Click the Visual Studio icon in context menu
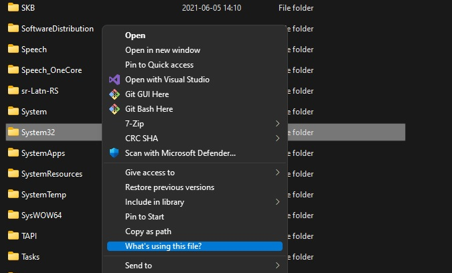The image size is (452, 273). point(115,80)
